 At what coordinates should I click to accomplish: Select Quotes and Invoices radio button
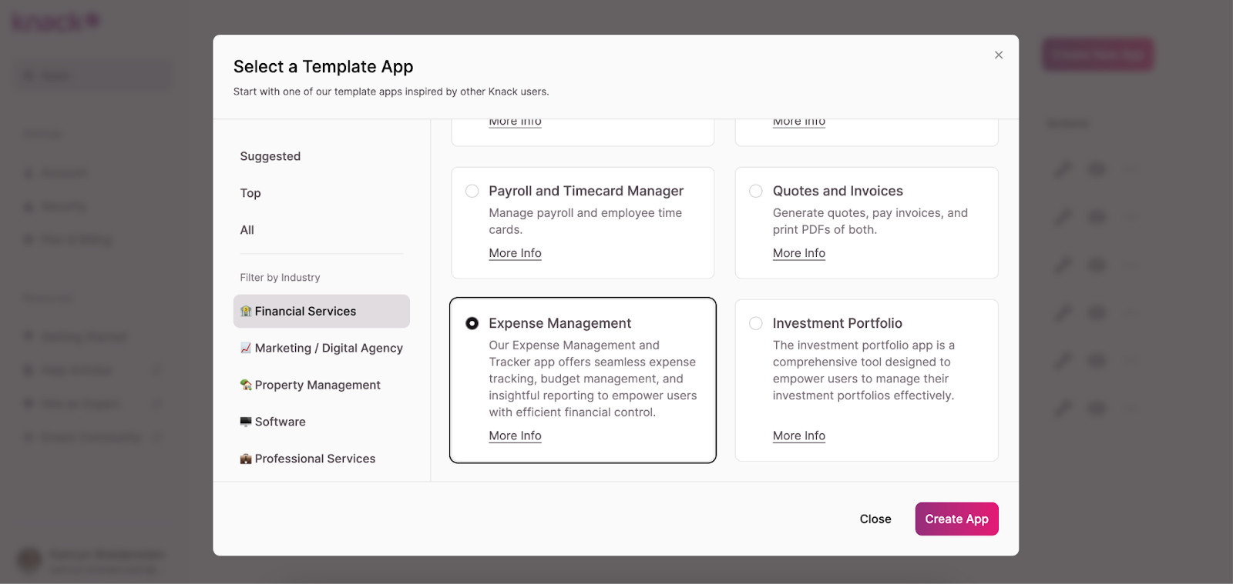click(756, 192)
